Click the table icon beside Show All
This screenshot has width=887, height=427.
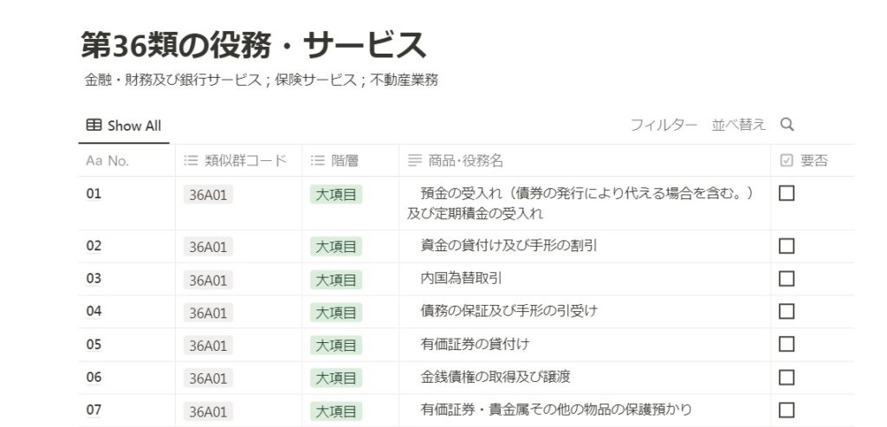(x=94, y=125)
